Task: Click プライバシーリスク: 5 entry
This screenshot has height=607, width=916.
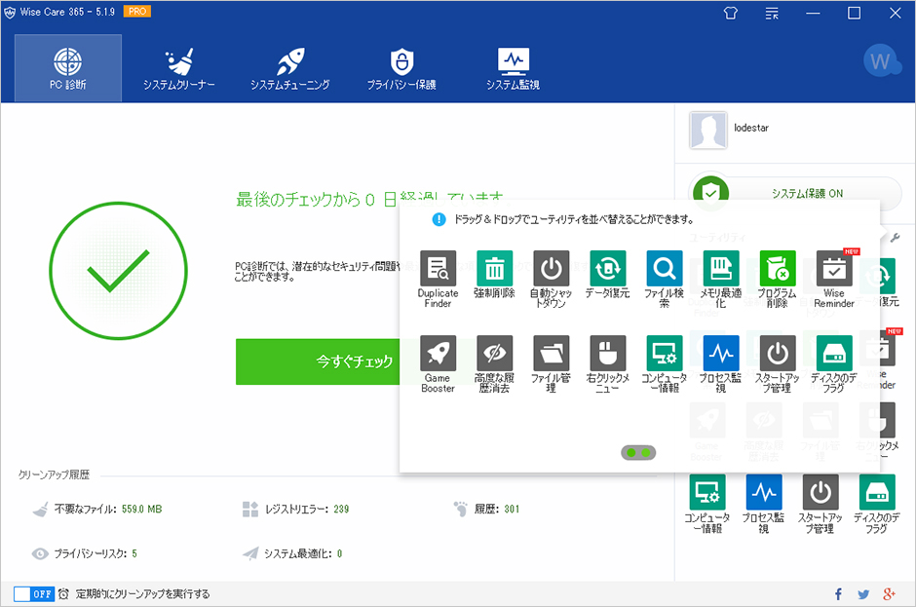Action: pyautogui.click(x=85, y=553)
